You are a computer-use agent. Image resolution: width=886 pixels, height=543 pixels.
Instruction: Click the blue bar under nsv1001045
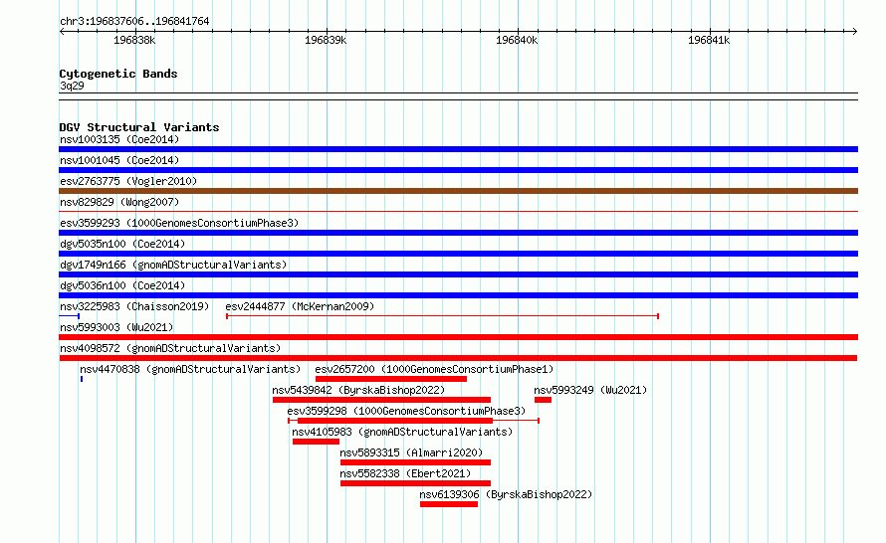(x=458, y=170)
